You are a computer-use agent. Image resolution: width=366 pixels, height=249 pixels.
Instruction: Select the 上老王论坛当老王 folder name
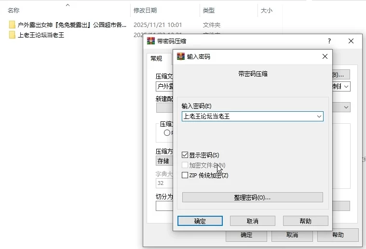(41, 35)
